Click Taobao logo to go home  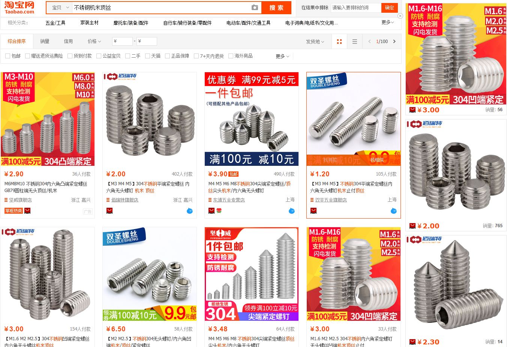pyautogui.click(x=19, y=7)
